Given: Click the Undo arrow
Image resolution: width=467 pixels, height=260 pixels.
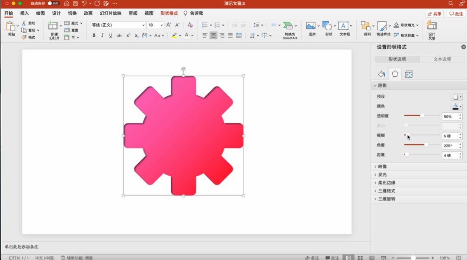Looking at the screenshot, I should (x=84, y=3).
